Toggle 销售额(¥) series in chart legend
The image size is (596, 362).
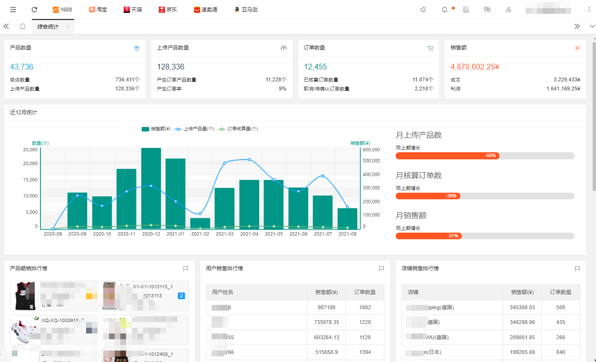point(156,129)
